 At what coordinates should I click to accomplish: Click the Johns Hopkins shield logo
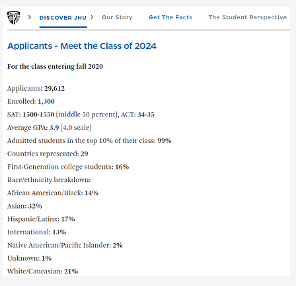(13, 18)
